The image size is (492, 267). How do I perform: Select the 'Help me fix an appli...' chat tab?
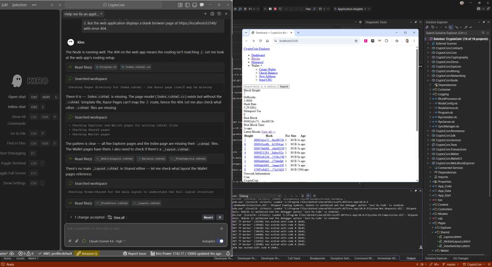82,14
